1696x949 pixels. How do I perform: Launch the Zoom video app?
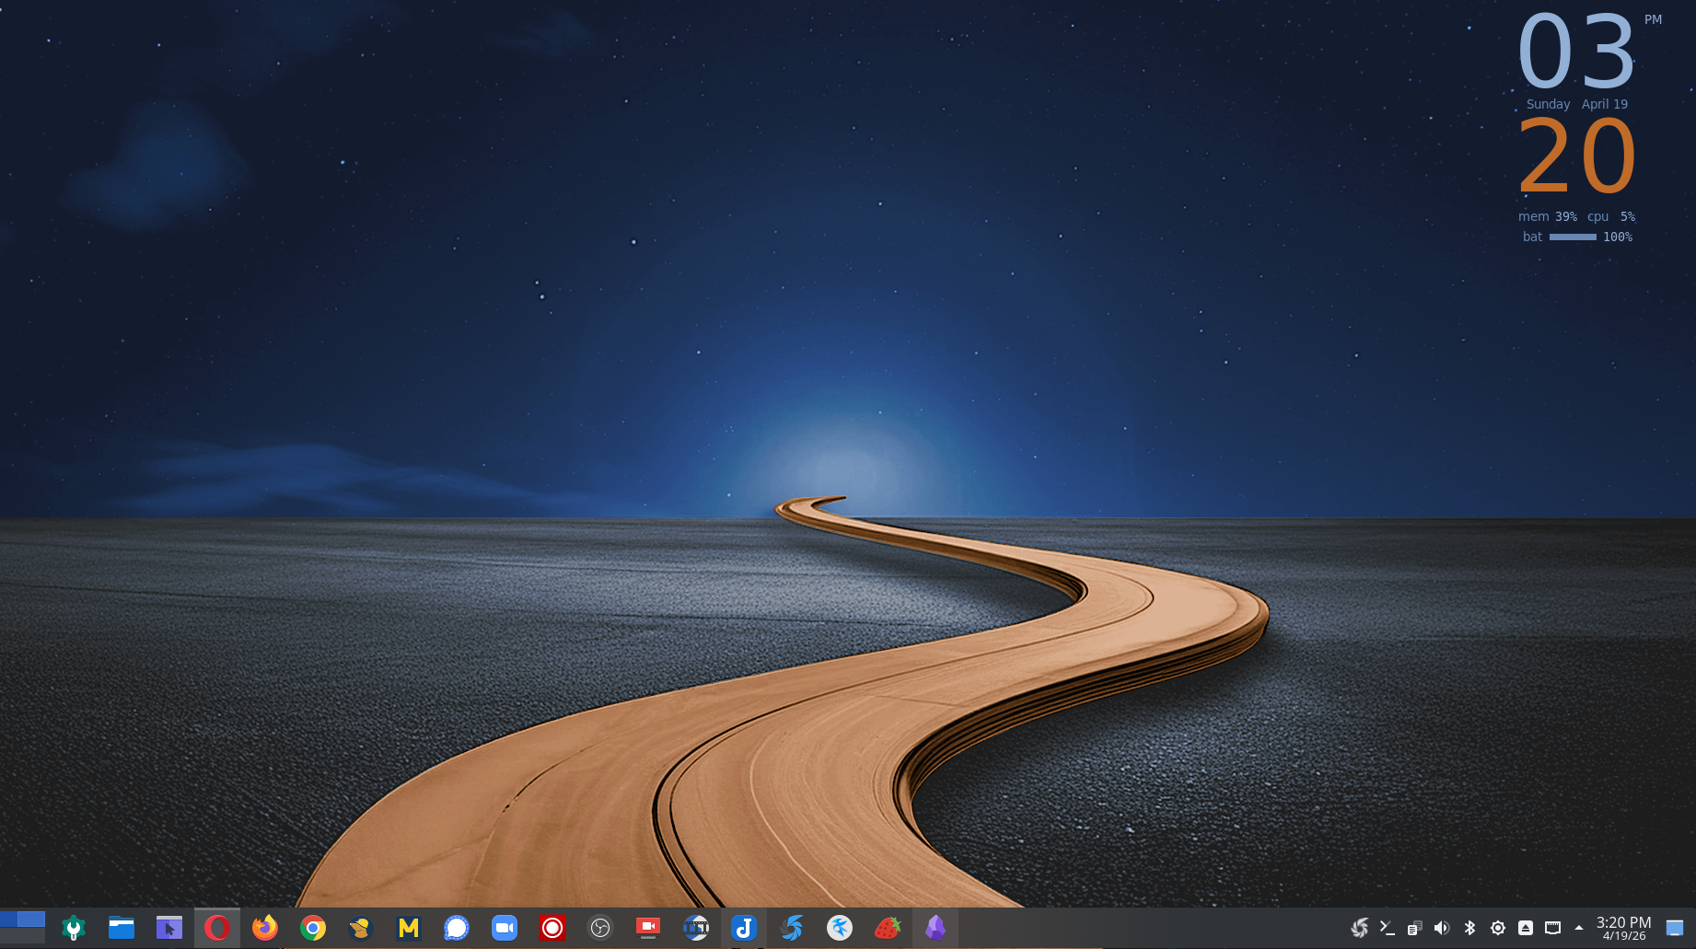[505, 928]
